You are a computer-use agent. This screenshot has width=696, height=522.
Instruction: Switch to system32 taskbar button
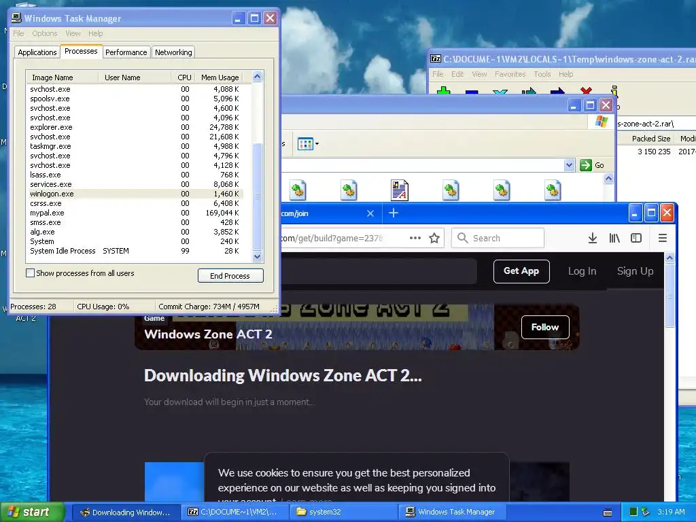click(x=343, y=512)
